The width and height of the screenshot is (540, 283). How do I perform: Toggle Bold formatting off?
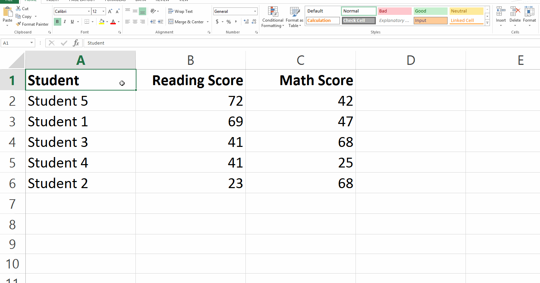click(x=57, y=22)
